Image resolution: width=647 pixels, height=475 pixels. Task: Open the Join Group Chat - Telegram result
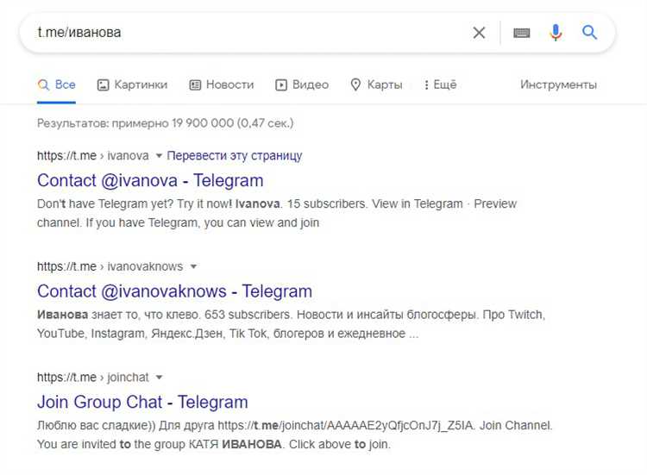[x=142, y=402]
